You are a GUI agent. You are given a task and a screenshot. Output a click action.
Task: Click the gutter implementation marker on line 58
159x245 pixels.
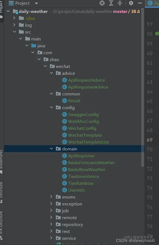(157, 34)
